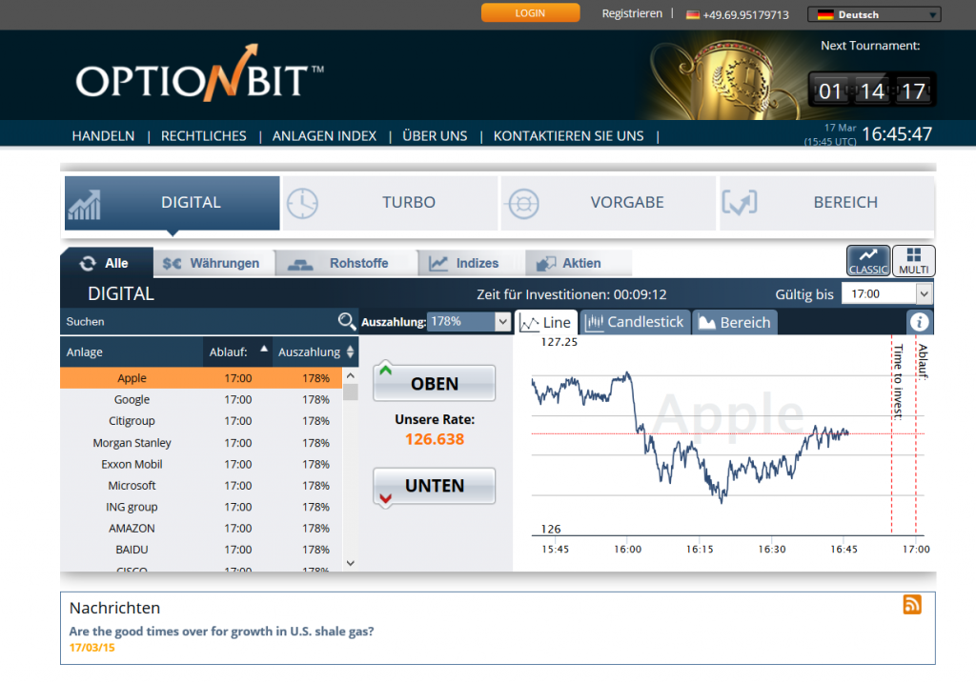Open the ÜBER UNS menu

435,136
